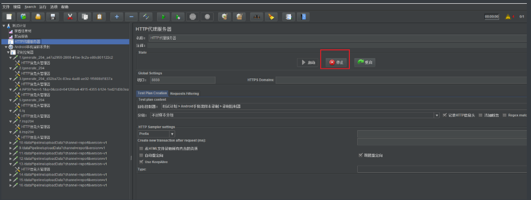The width and height of the screenshot is (531, 200).
Task: Click the yellow warning log icon
Action: coord(508,17)
